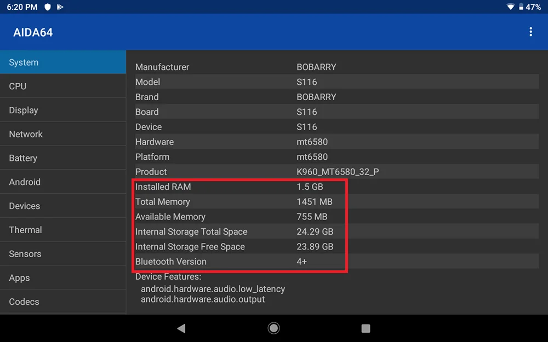Open the Apps section
This screenshot has height=342, width=548.
coord(63,278)
